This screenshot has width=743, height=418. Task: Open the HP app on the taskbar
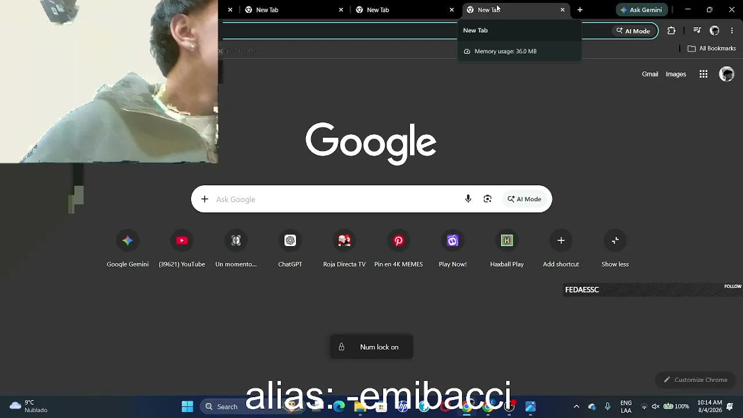[402, 406]
